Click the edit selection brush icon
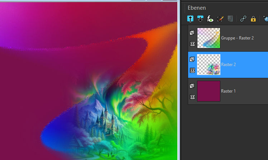Image resolution: width=268 pixels, height=160 pixels. (x=220, y=19)
